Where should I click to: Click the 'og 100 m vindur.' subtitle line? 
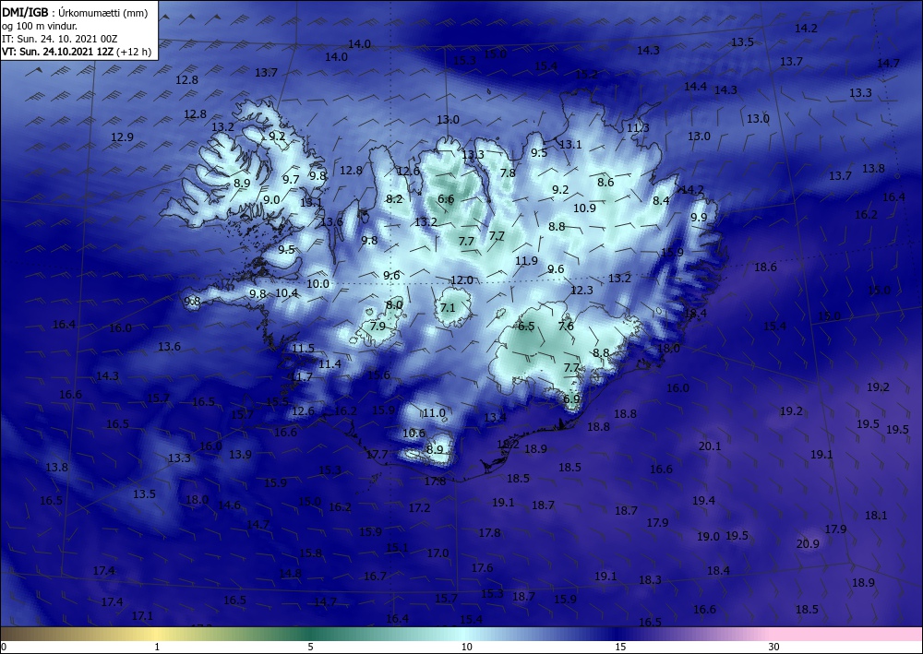[x=40, y=26]
